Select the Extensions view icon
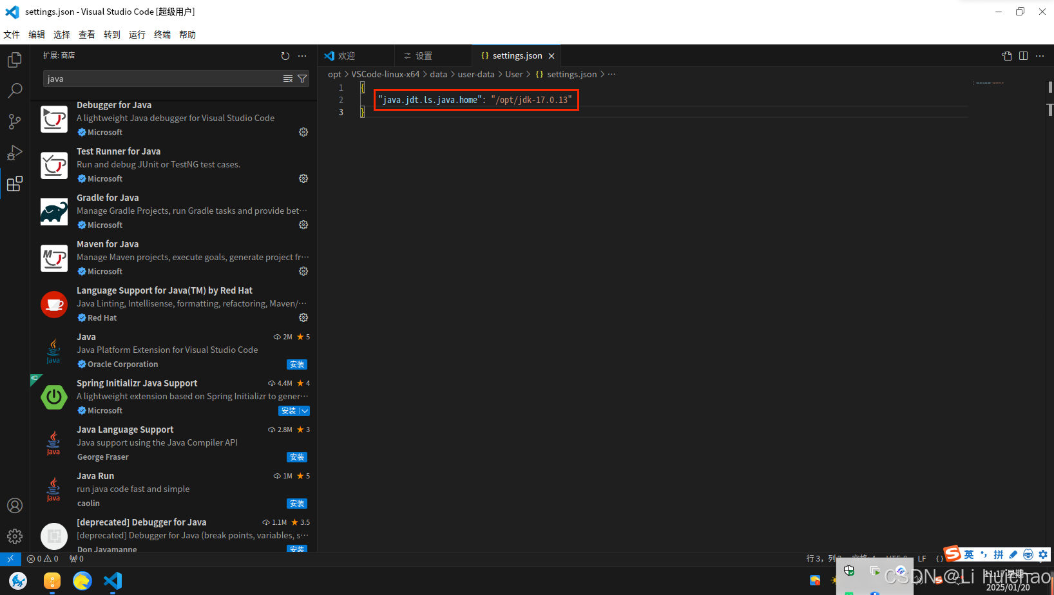This screenshot has height=595, width=1054. click(x=14, y=184)
